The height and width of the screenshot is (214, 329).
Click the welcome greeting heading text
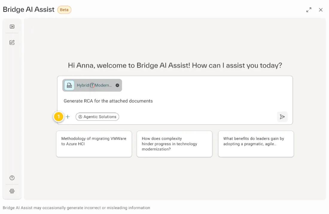coord(175,65)
